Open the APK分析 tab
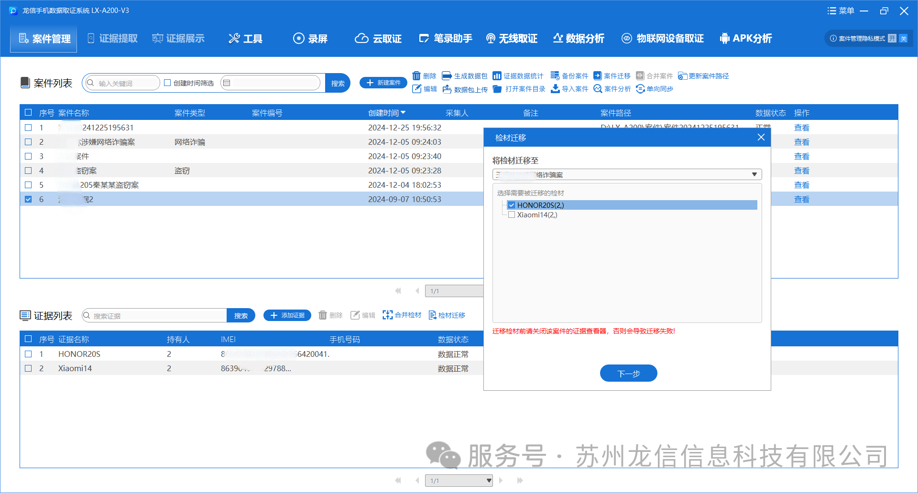Viewport: 918px width, 493px height. (746, 39)
